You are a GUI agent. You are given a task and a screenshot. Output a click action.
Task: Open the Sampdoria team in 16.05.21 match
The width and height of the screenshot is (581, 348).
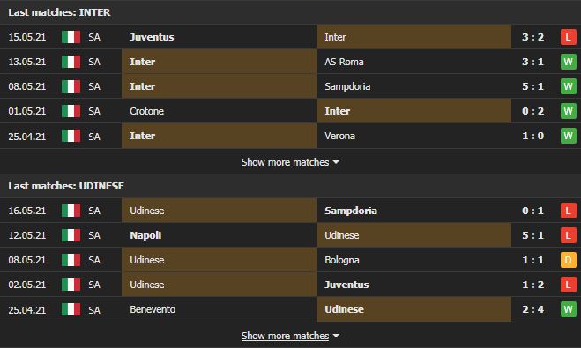point(351,211)
